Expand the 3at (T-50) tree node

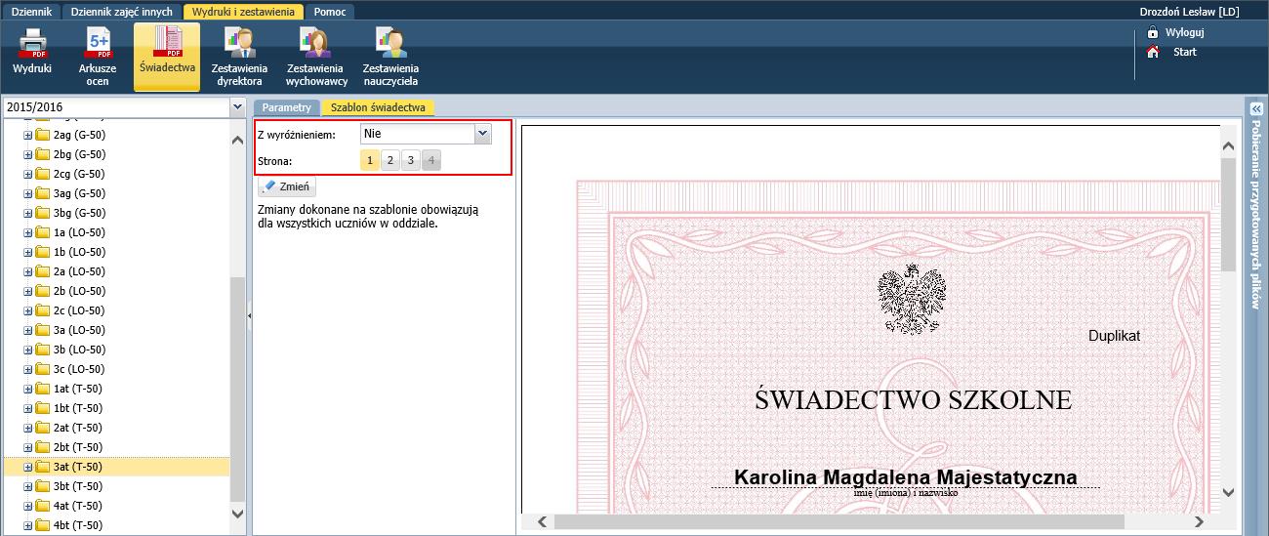coord(28,467)
